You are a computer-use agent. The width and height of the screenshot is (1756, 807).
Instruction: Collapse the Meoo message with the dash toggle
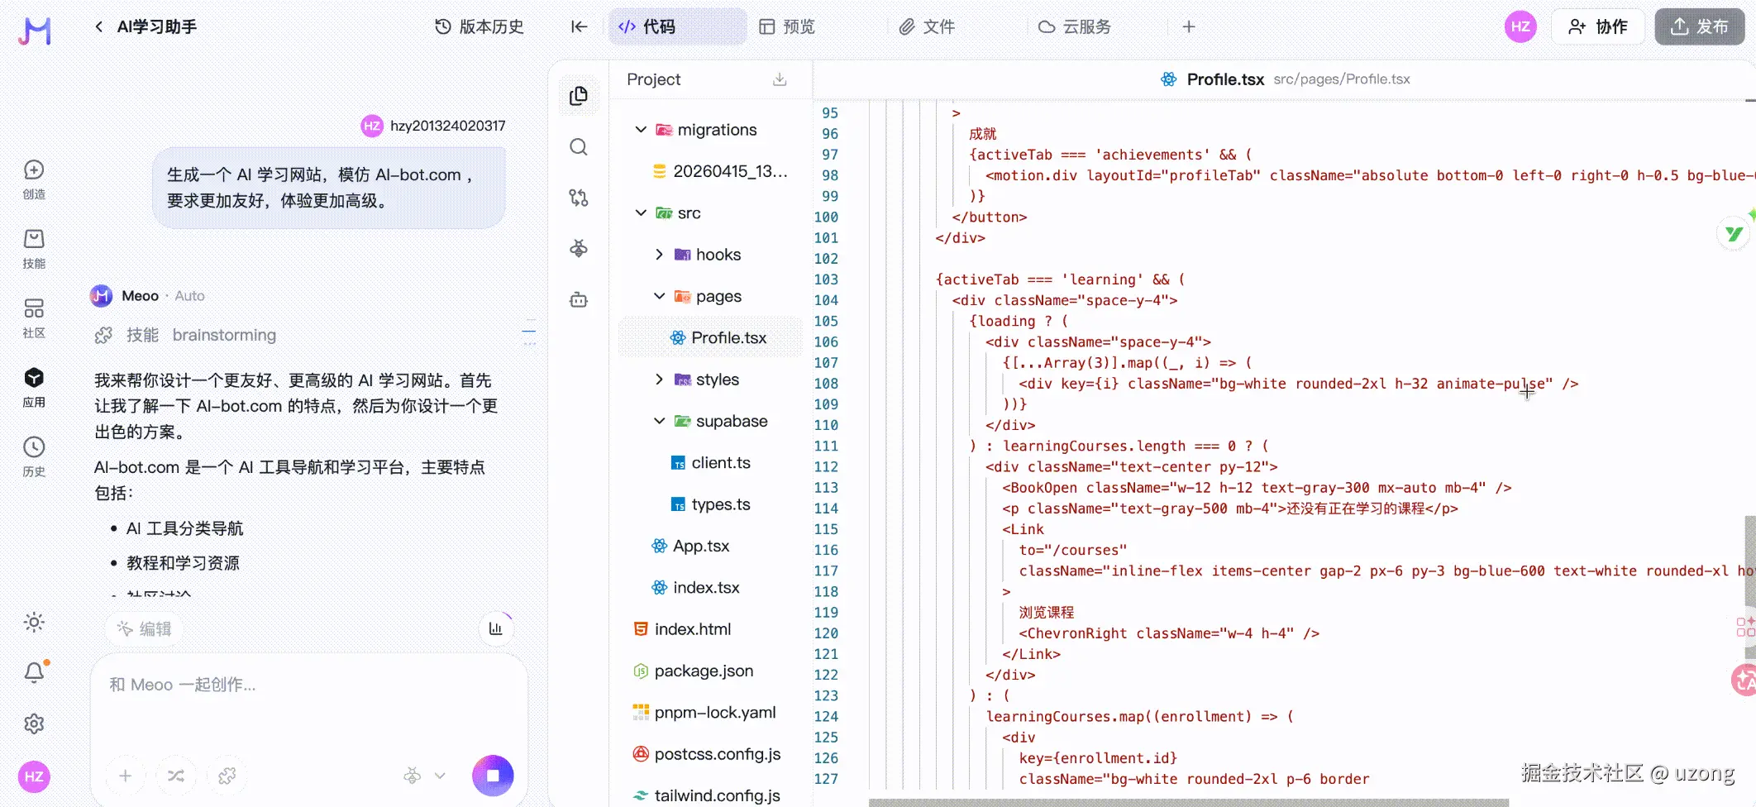tap(529, 332)
